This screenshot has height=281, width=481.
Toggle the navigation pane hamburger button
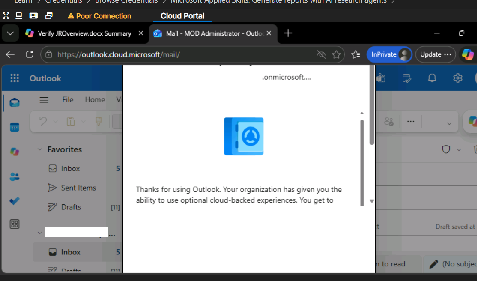44,100
